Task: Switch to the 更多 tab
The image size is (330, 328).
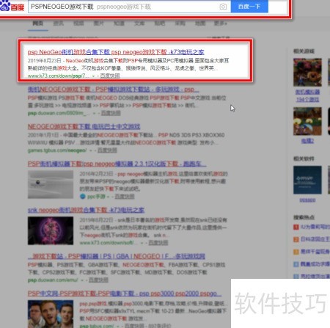Action: click(x=221, y=23)
